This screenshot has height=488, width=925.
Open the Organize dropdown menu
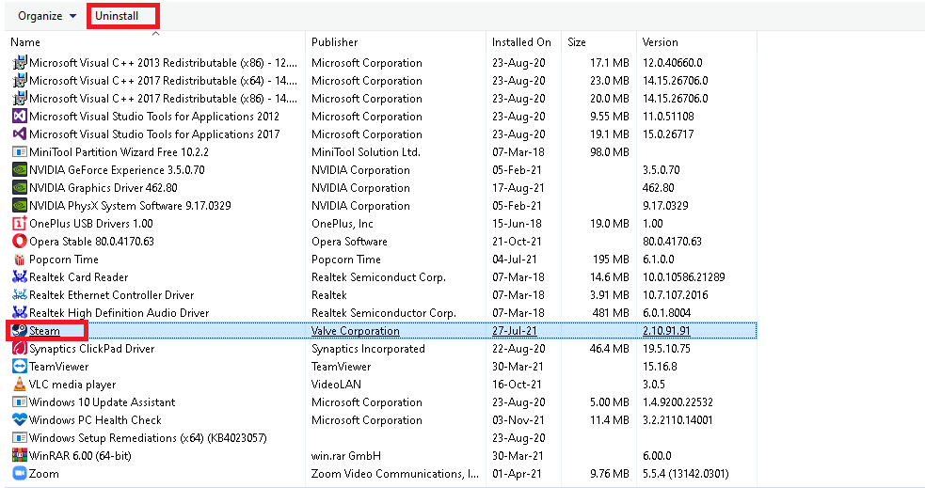click(x=47, y=16)
